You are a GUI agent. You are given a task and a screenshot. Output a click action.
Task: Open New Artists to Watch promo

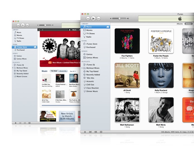pos(67,116)
